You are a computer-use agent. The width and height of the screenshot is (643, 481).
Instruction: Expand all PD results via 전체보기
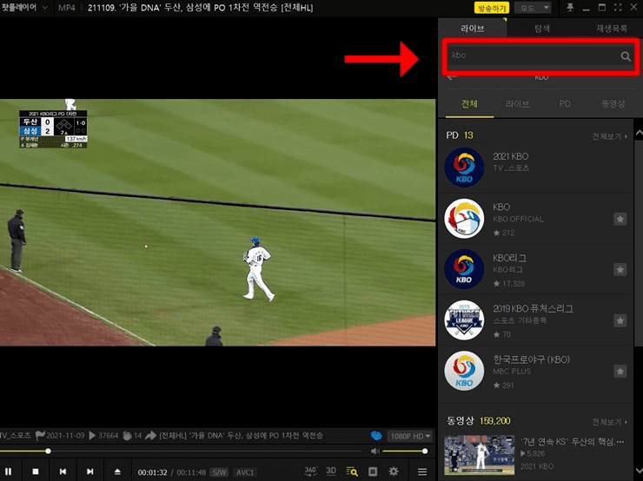609,136
